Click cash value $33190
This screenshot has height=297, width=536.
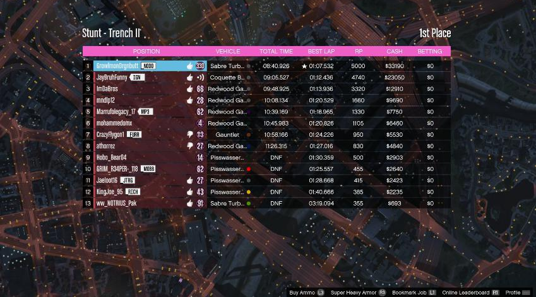tap(395, 66)
